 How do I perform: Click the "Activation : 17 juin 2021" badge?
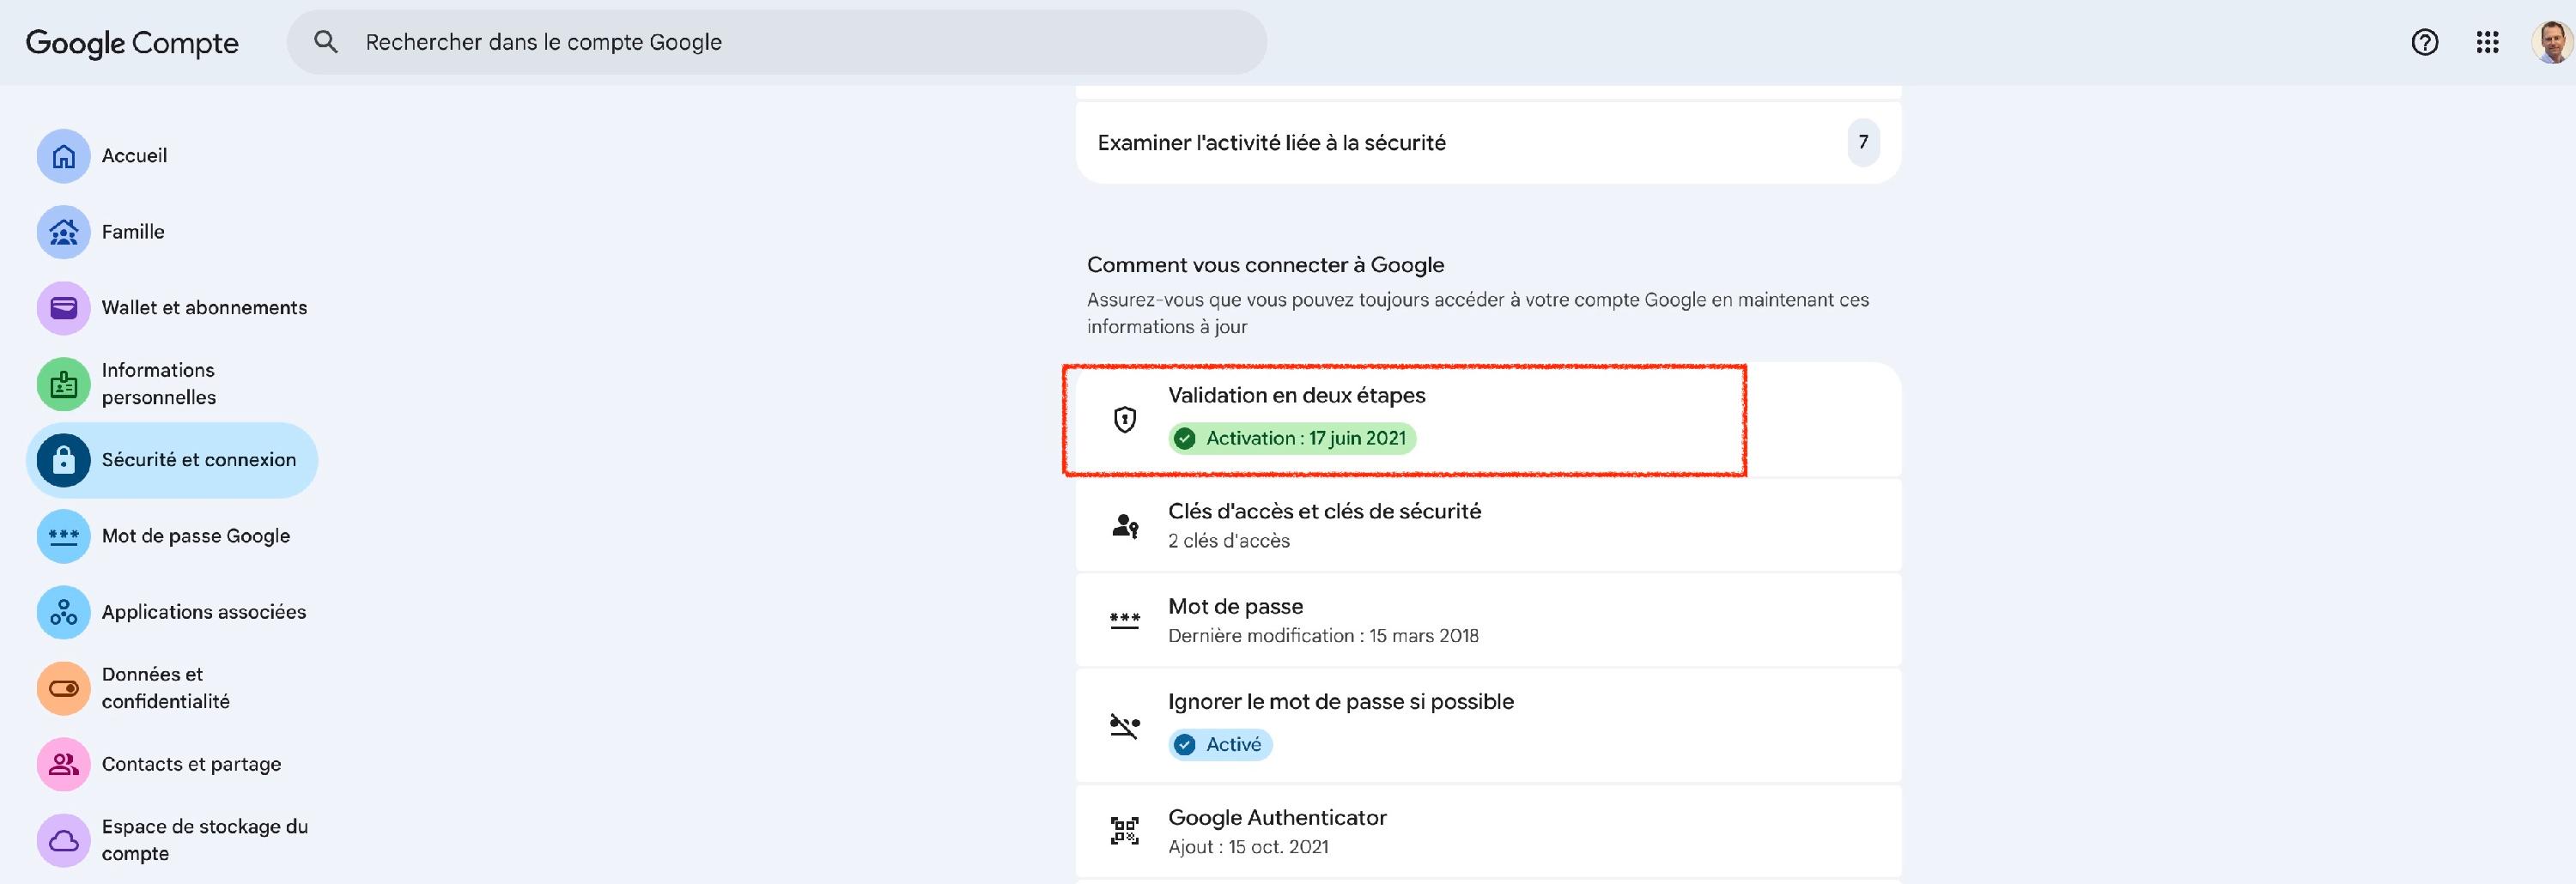(1292, 438)
